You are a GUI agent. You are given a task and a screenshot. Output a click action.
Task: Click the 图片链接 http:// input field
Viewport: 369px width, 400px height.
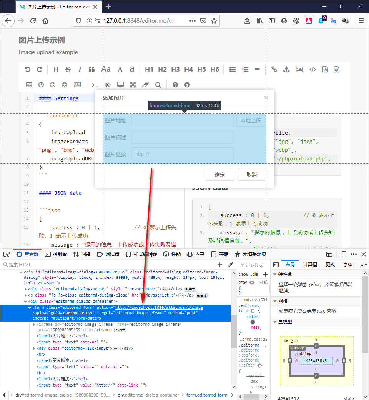tap(183, 154)
